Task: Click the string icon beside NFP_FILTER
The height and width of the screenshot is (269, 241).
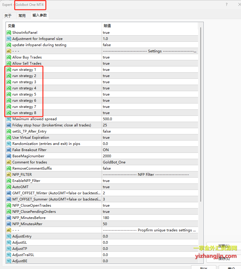Action: point(9,174)
